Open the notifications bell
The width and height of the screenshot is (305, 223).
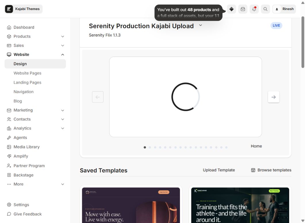[x=254, y=9]
